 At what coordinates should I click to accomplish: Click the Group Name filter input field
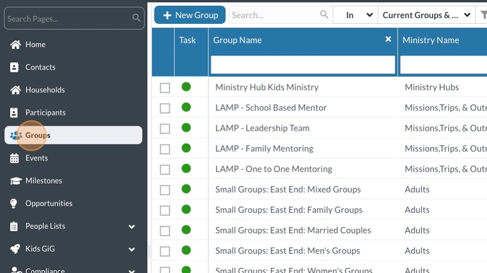302,65
